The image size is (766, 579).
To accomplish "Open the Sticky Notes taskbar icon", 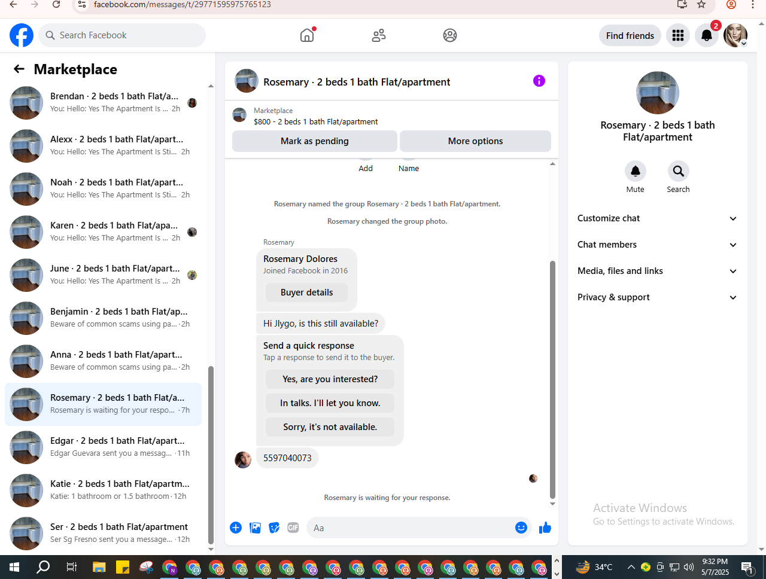I will 123,567.
